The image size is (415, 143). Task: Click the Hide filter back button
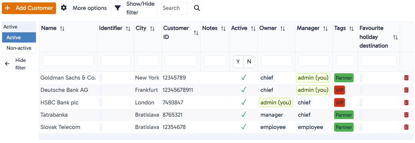point(19,64)
